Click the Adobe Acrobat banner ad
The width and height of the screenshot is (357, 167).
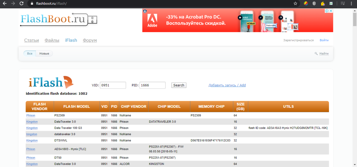point(237,20)
